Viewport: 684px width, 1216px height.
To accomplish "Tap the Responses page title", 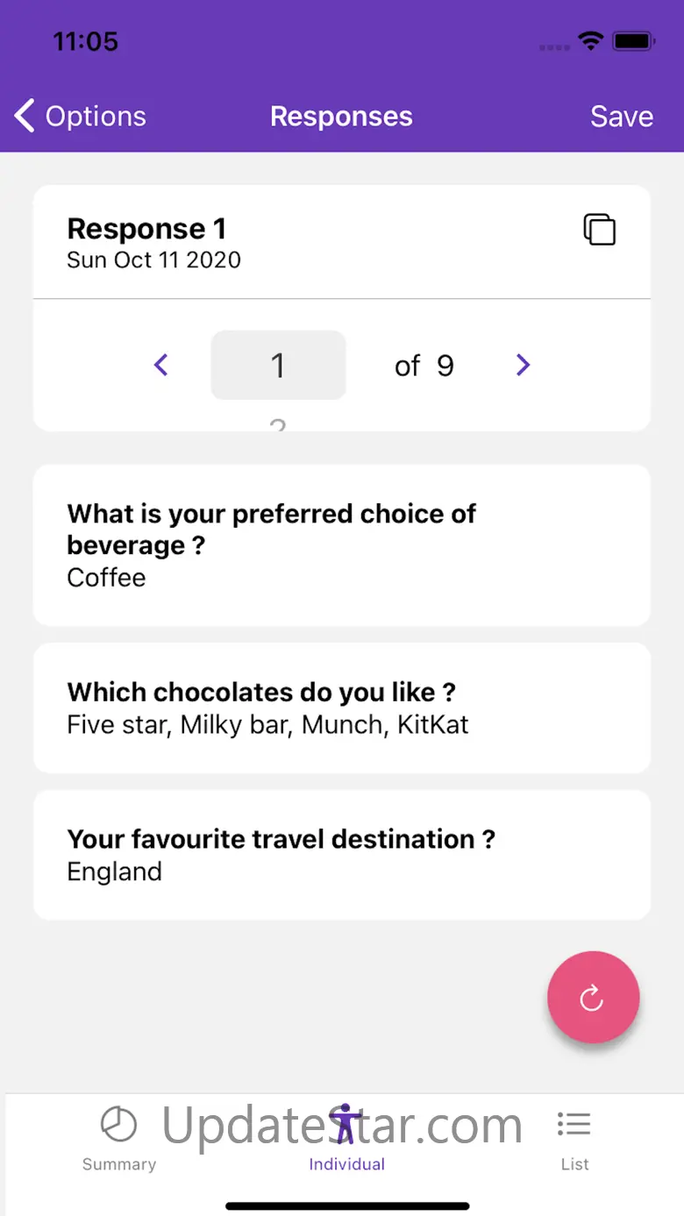I will [x=341, y=117].
